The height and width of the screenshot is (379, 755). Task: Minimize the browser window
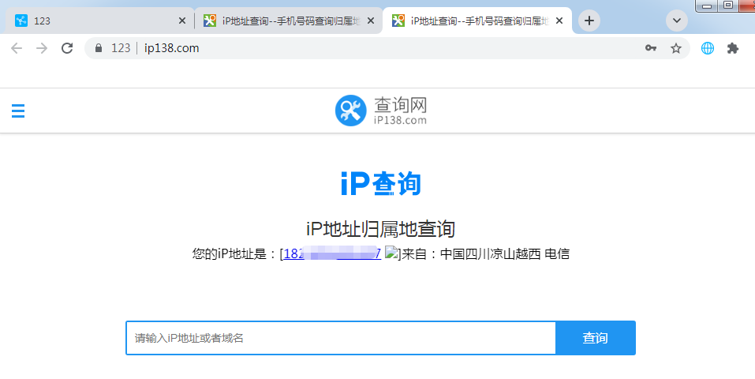708,6
